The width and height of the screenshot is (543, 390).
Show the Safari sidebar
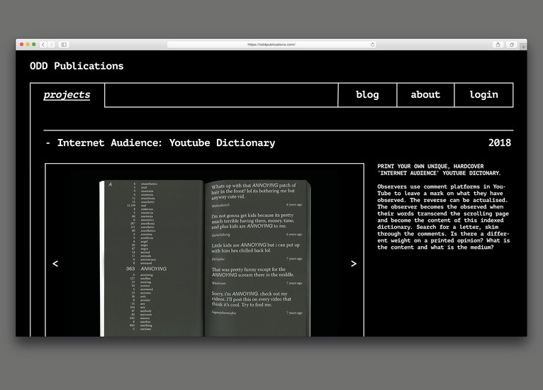point(64,45)
